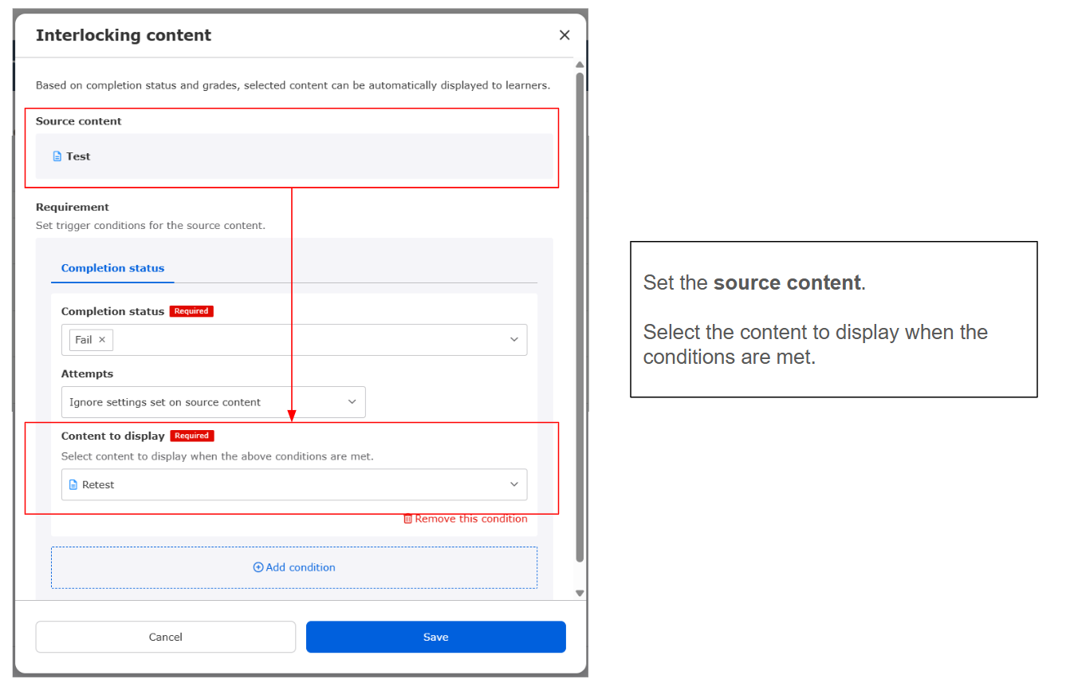Click the trash icon to remove condition
1070x687 pixels.
tap(408, 519)
